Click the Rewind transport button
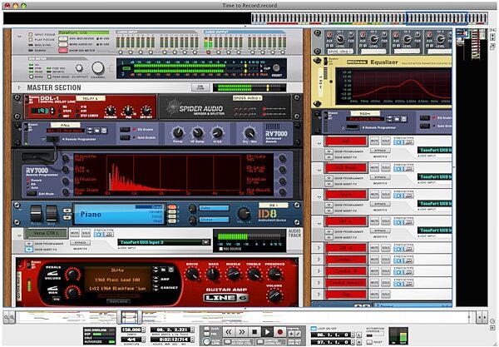This screenshot has width=499, height=347. click(x=229, y=332)
